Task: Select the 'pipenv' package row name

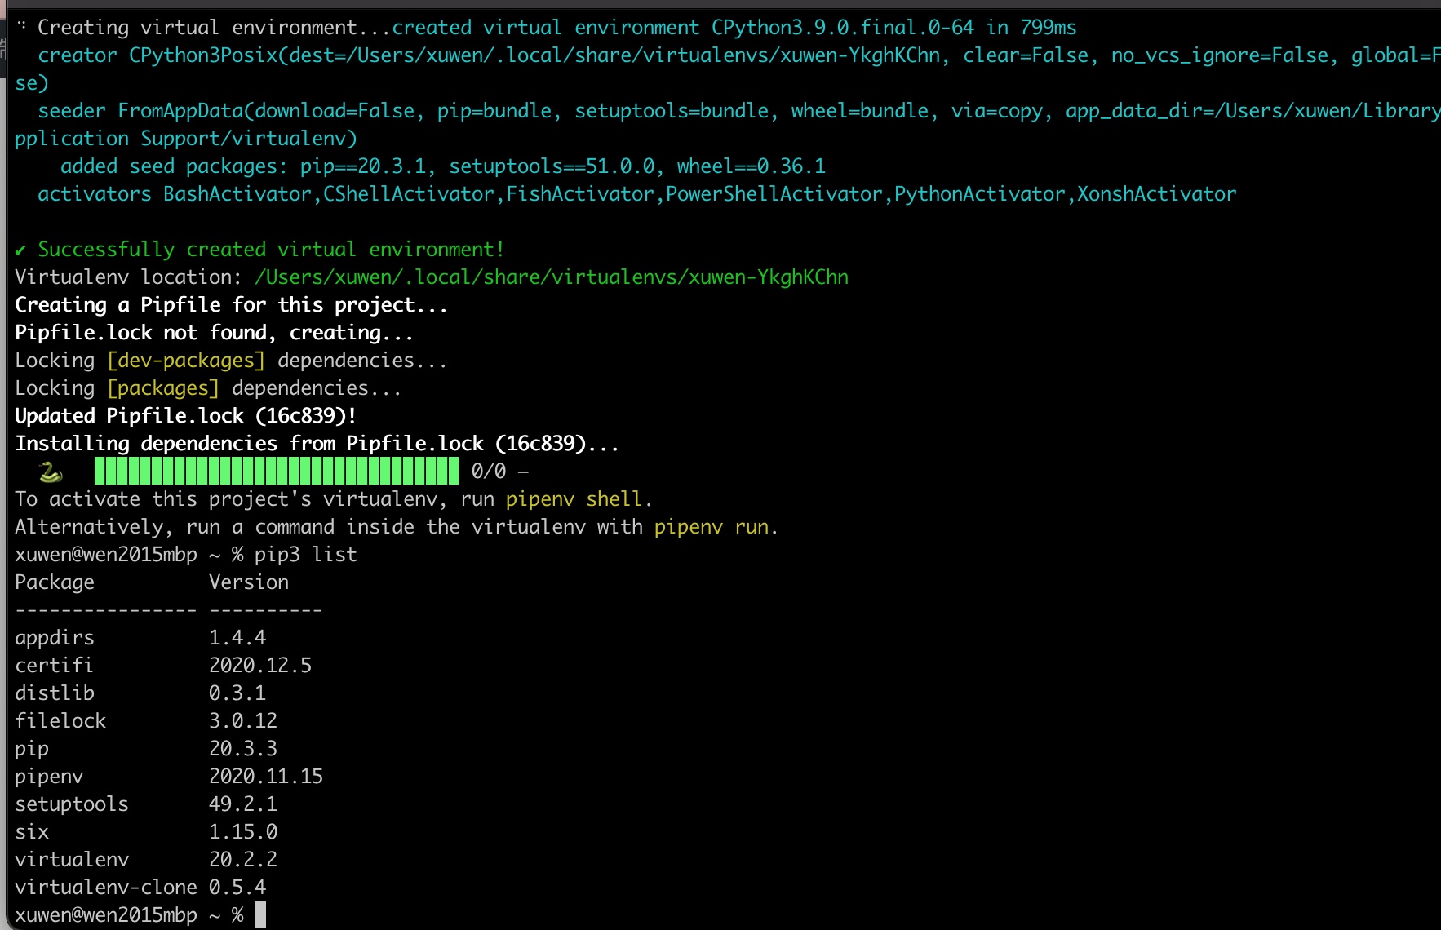Action: tap(49, 777)
